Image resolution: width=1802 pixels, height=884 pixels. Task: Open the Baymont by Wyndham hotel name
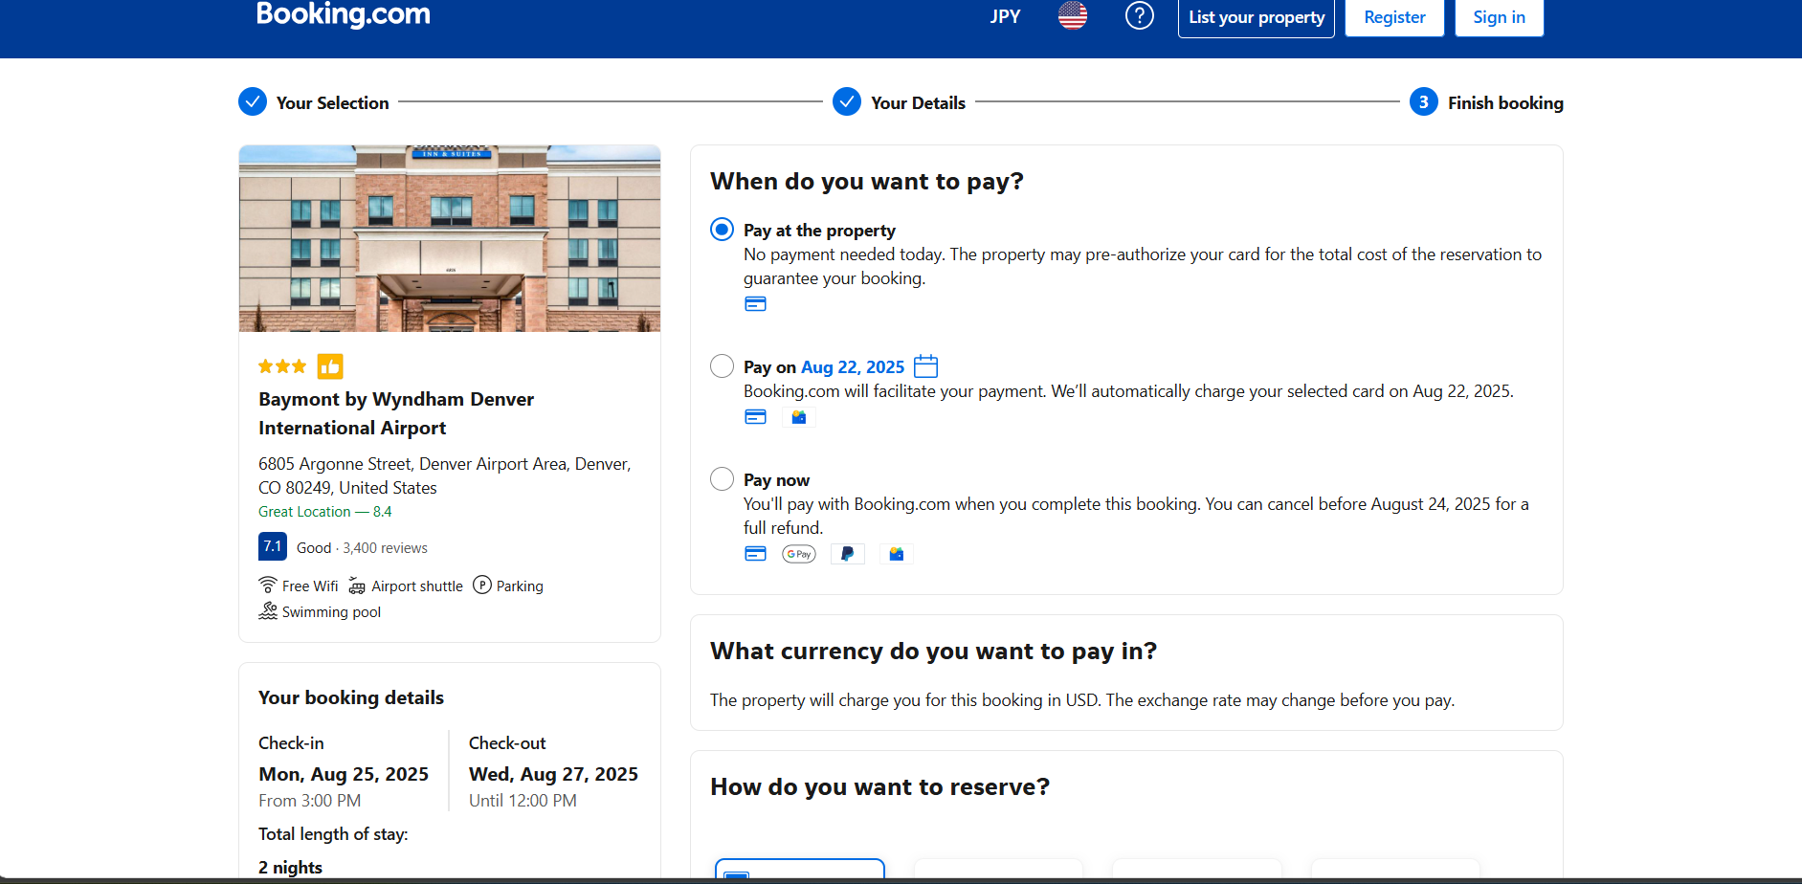click(396, 413)
